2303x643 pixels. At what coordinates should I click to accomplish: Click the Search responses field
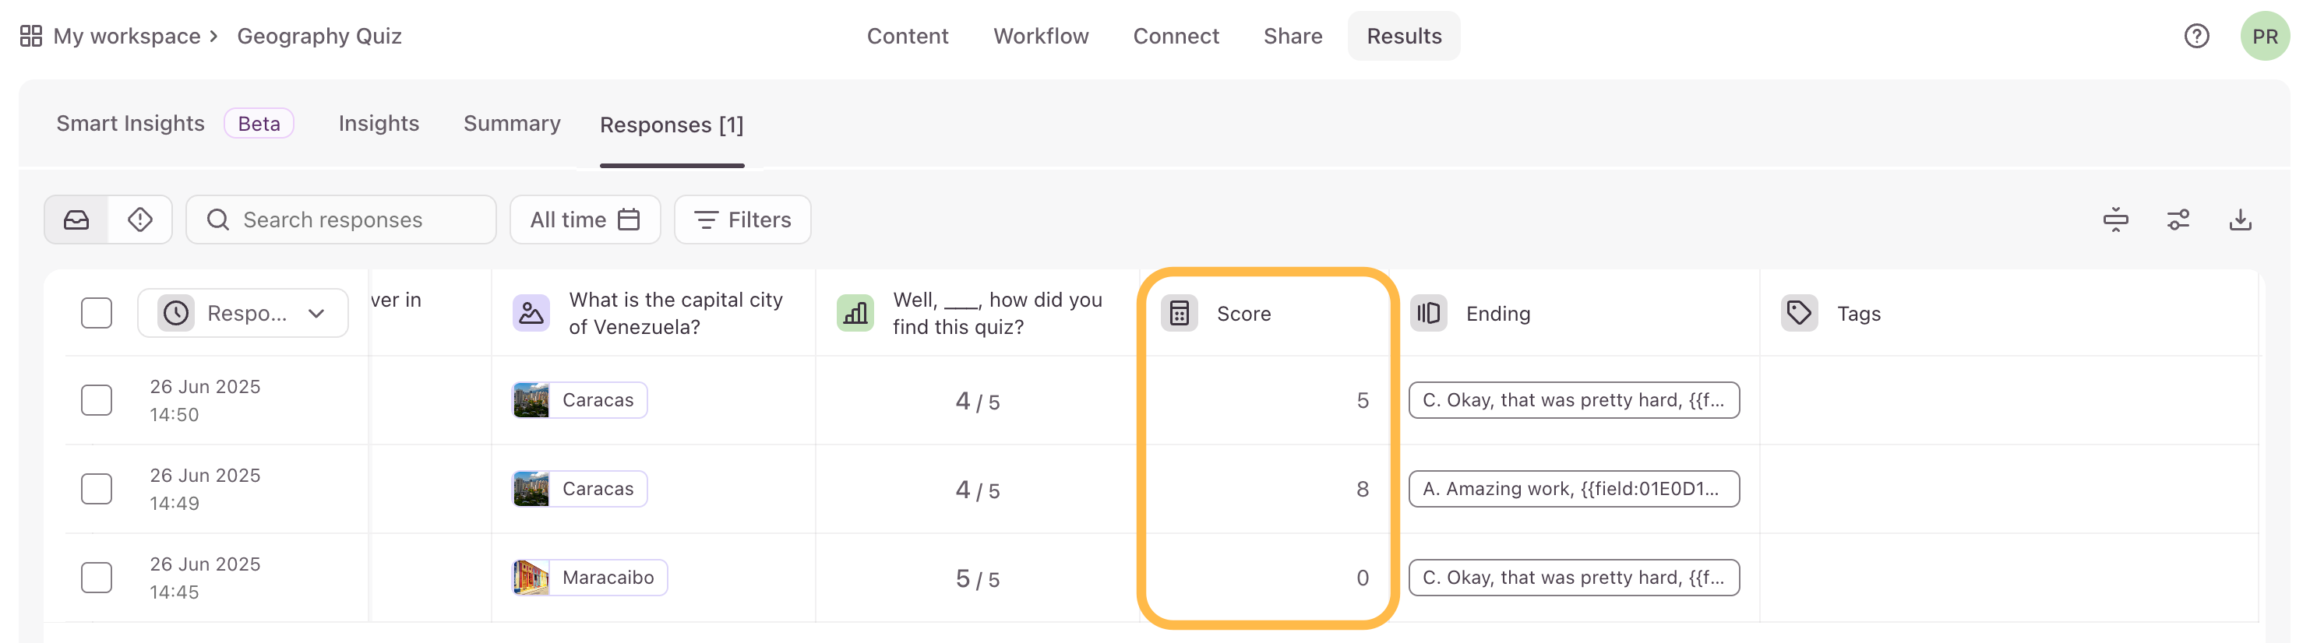[340, 220]
